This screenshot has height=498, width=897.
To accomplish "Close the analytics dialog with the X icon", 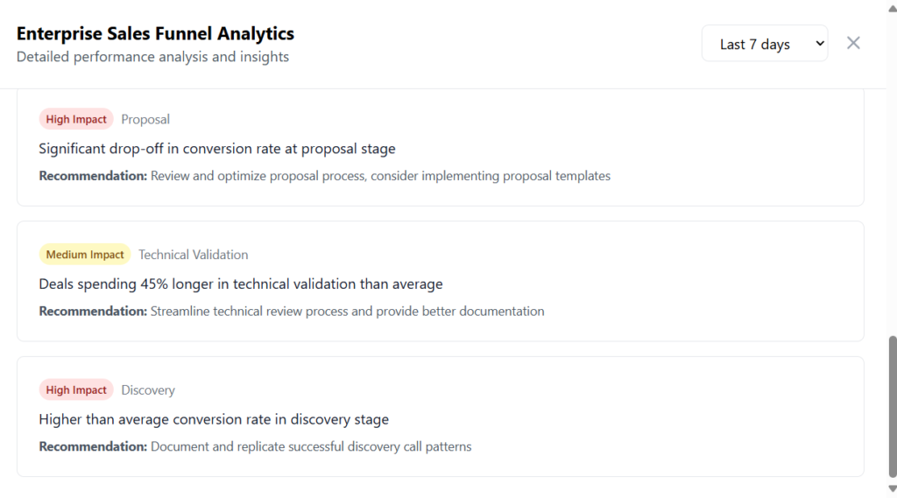I will (x=853, y=43).
